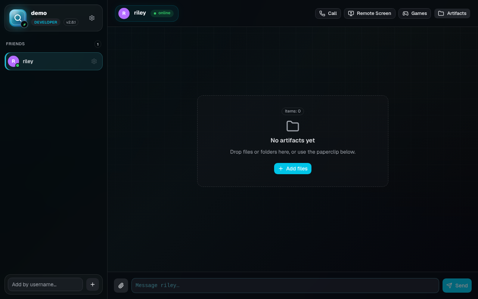Click the friends count badge

[x=98, y=44]
